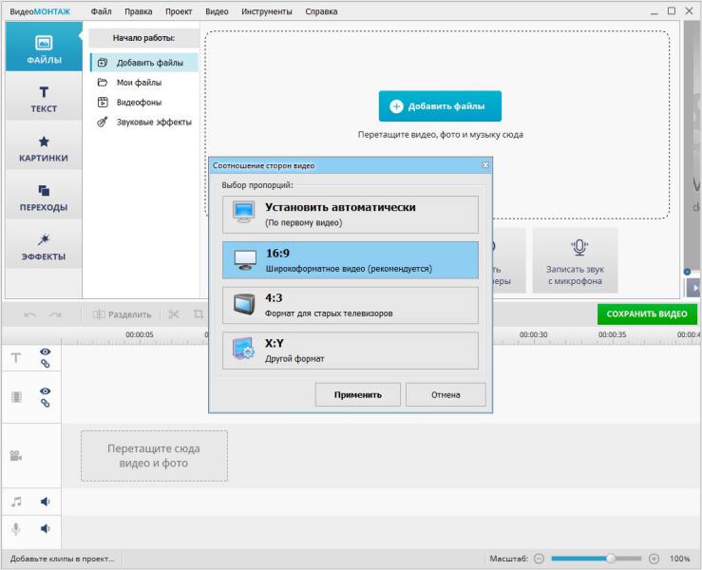The height and width of the screenshot is (570, 702).
Task: Click the music note track icon
Action: click(16, 502)
